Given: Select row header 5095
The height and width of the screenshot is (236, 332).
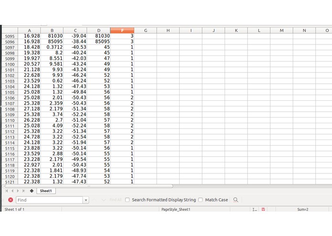Looking at the screenshot, I should pyautogui.click(x=10, y=36).
